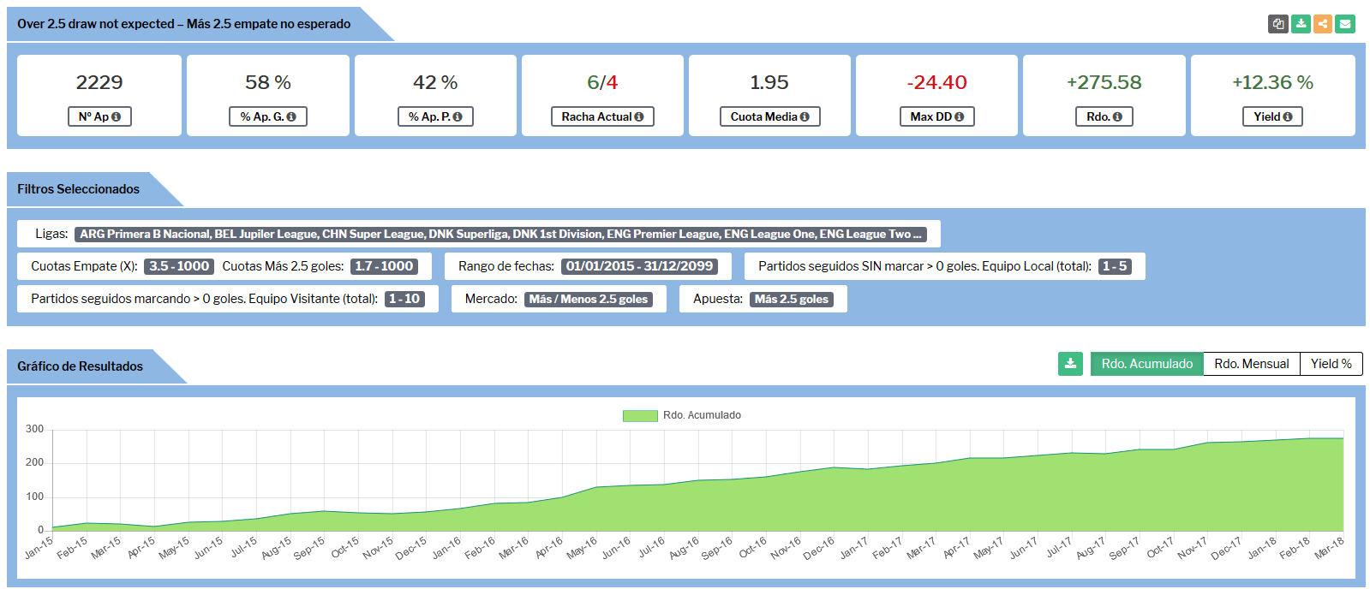Click the Yield info label

pos(1272,116)
